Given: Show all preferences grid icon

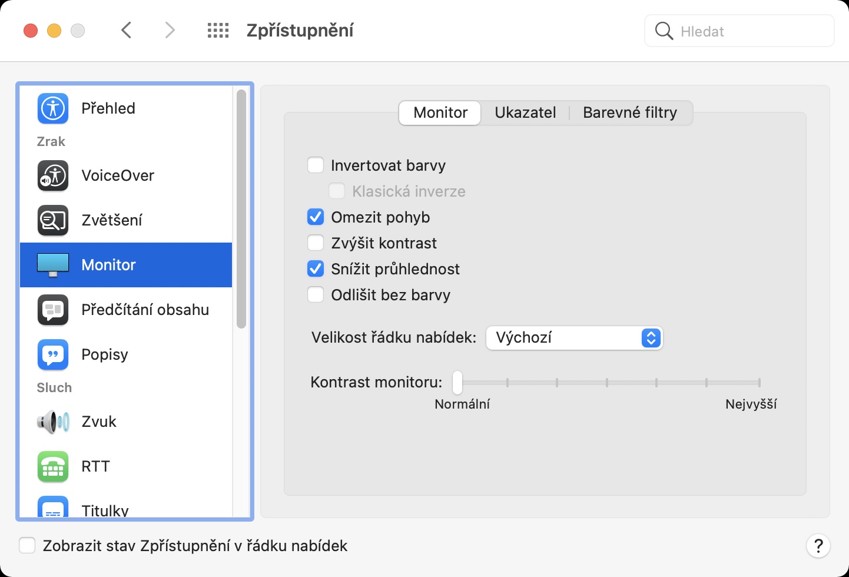Looking at the screenshot, I should point(218,31).
